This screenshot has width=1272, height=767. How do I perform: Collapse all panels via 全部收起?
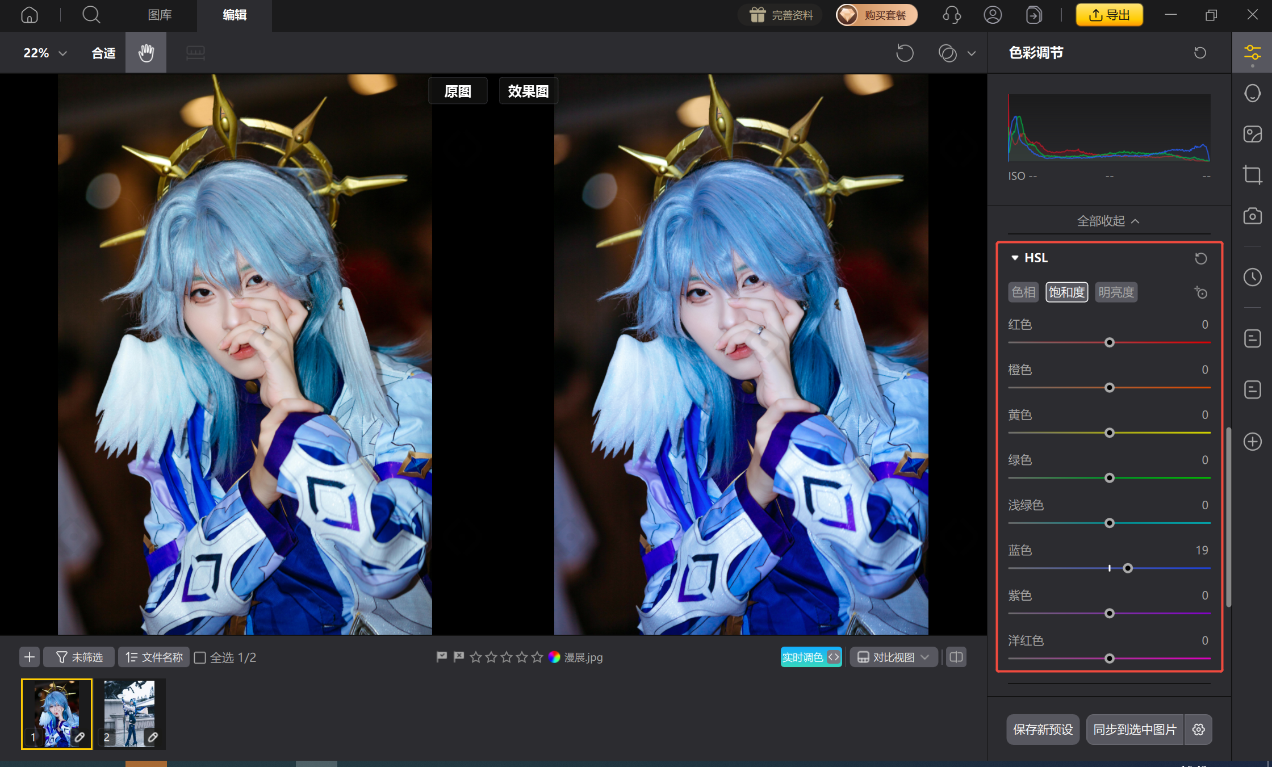[x=1108, y=221]
